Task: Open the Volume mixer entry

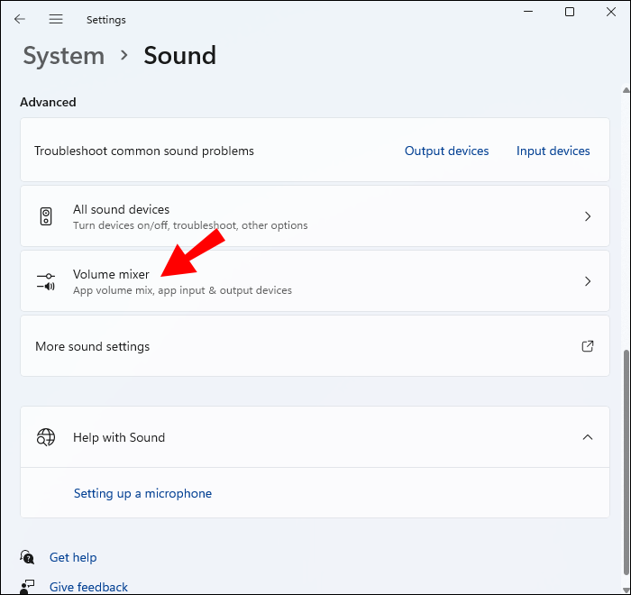Action: (x=111, y=275)
